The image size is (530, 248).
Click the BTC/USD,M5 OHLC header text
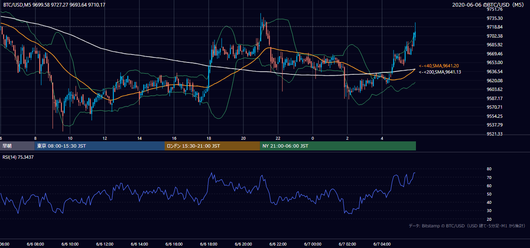pyautogui.click(x=53, y=5)
